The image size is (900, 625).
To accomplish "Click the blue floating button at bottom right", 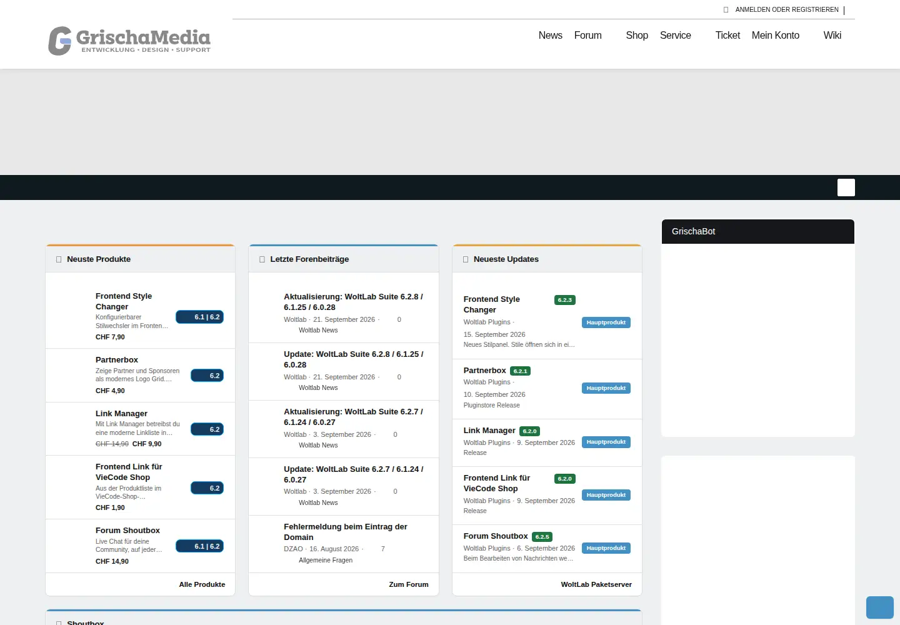I will pos(880,607).
